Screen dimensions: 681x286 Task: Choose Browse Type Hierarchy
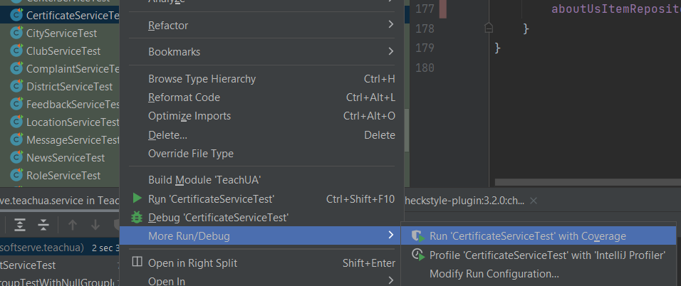click(264, 79)
